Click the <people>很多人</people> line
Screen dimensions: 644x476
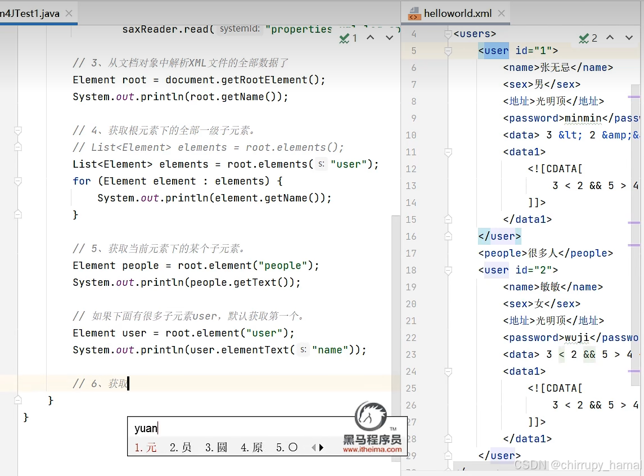pyautogui.click(x=546, y=253)
